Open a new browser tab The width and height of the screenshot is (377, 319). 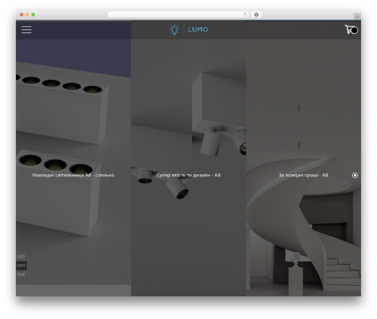click(x=357, y=17)
